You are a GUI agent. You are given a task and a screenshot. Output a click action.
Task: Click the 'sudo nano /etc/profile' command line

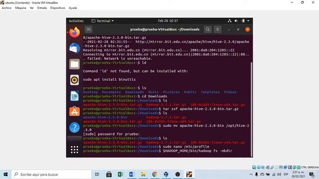pos(186,147)
